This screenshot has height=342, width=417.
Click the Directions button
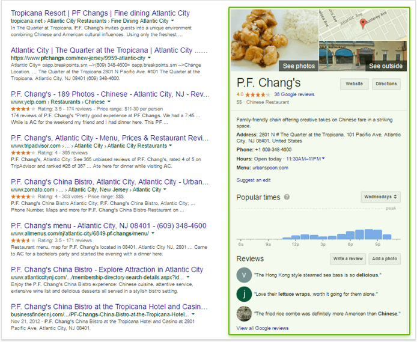pos(386,84)
